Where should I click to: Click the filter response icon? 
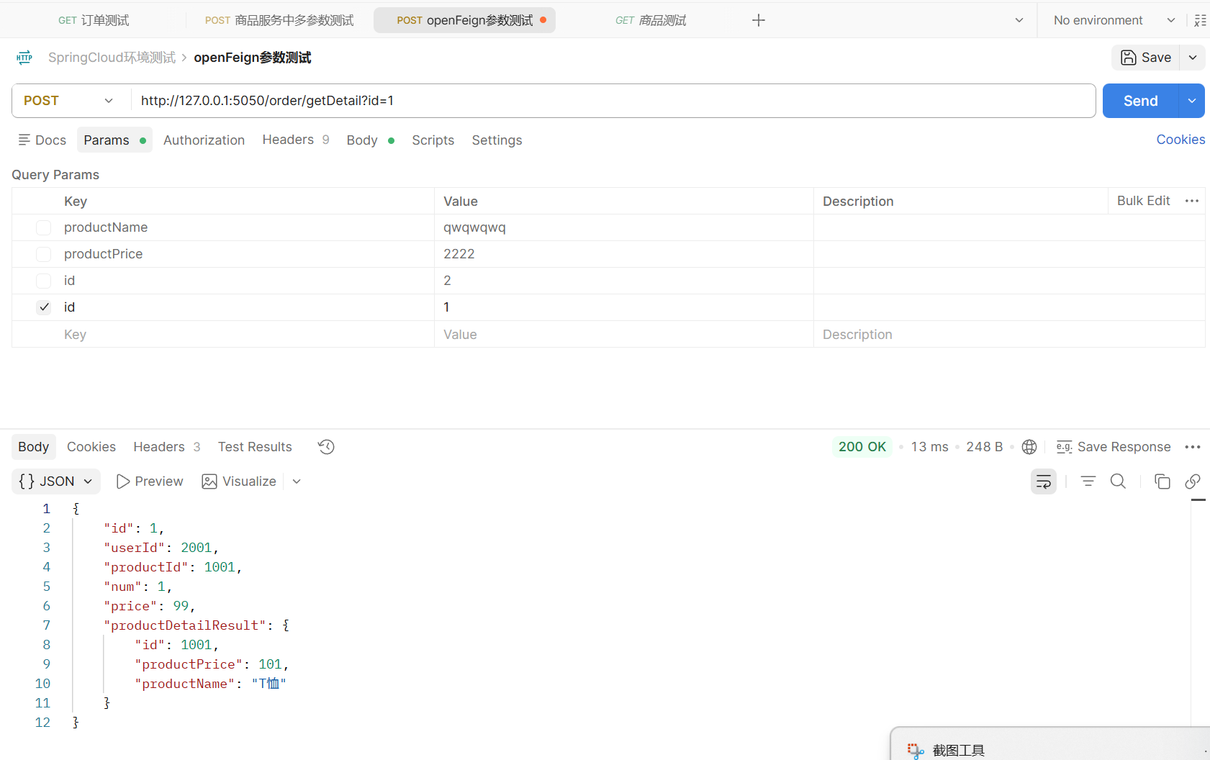tap(1088, 481)
